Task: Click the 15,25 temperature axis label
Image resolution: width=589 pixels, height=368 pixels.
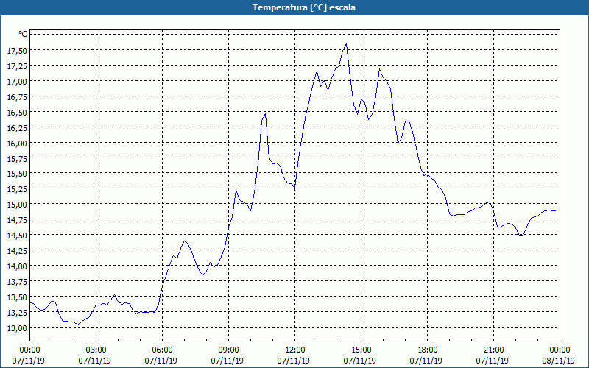Action: [x=17, y=189]
